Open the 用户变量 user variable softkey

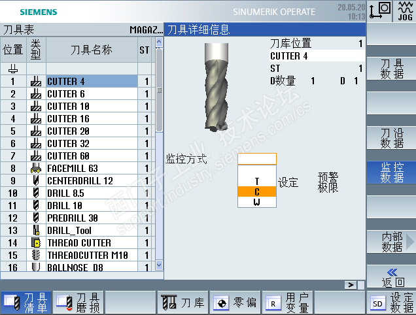287,303
